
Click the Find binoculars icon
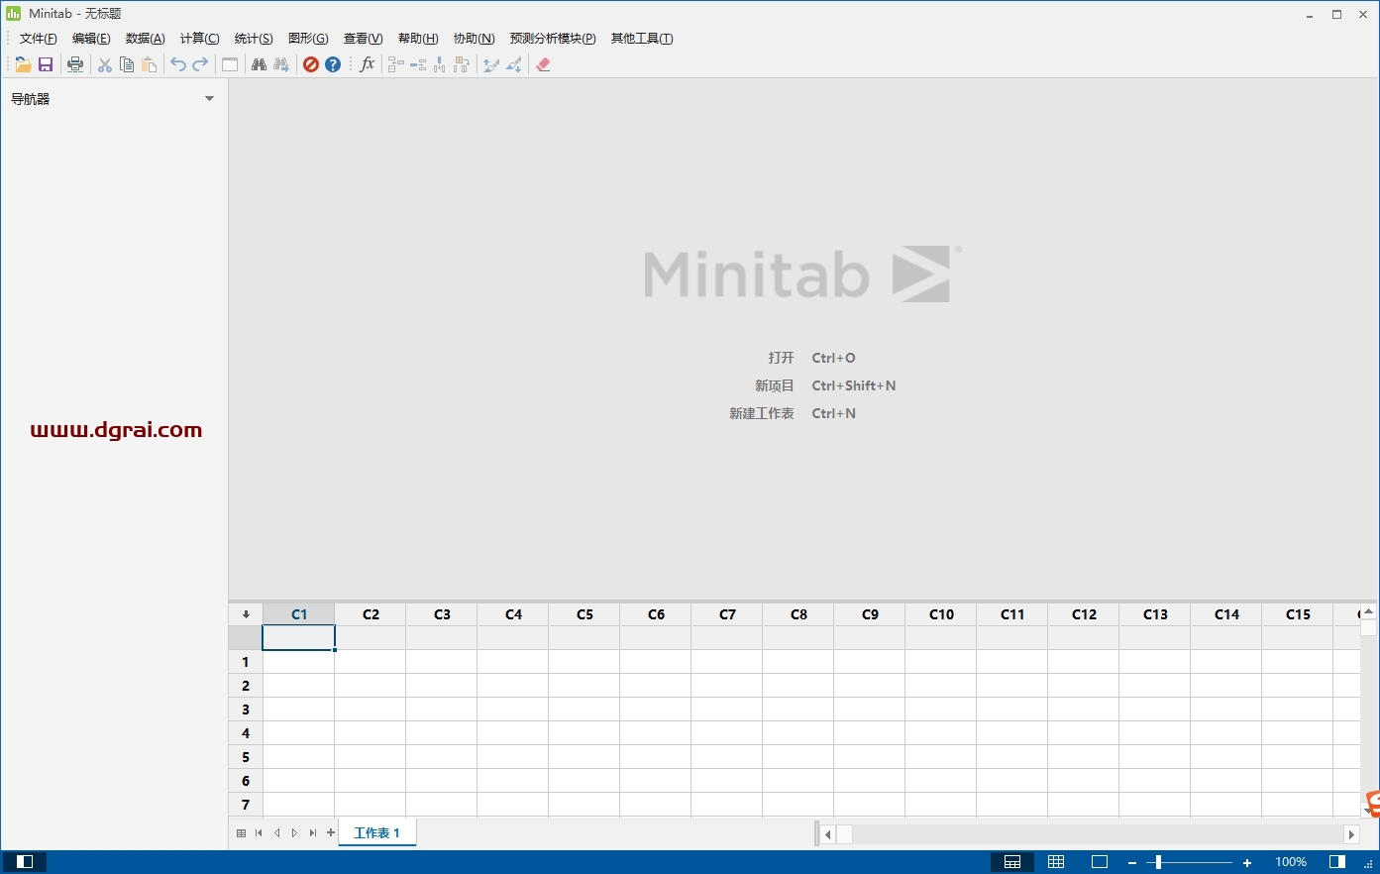pyautogui.click(x=259, y=64)
